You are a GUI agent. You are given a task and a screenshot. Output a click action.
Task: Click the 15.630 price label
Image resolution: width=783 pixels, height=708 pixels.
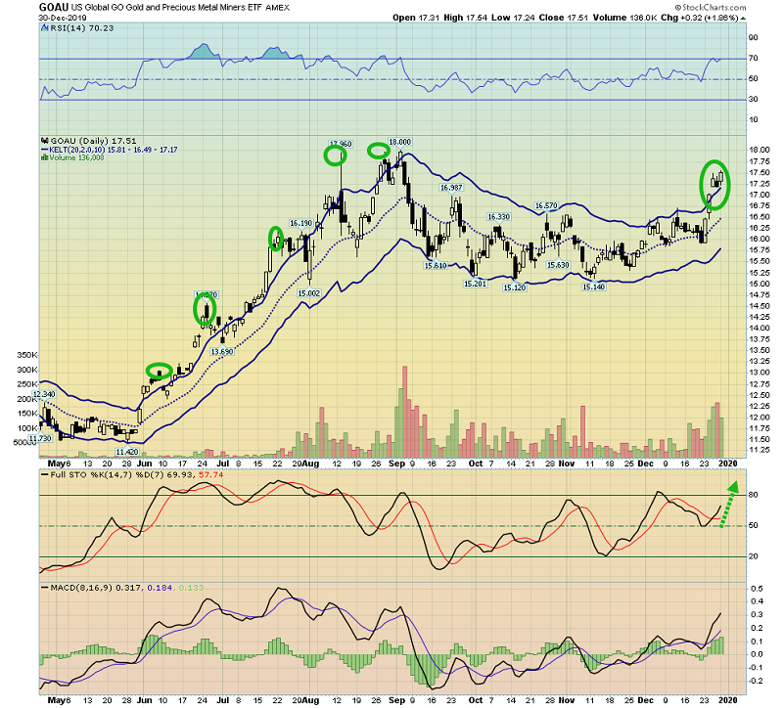coord(558,265)
